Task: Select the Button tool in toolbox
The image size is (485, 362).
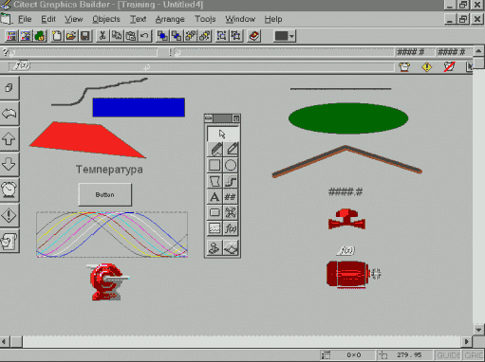Action: [x=215, y=212]
